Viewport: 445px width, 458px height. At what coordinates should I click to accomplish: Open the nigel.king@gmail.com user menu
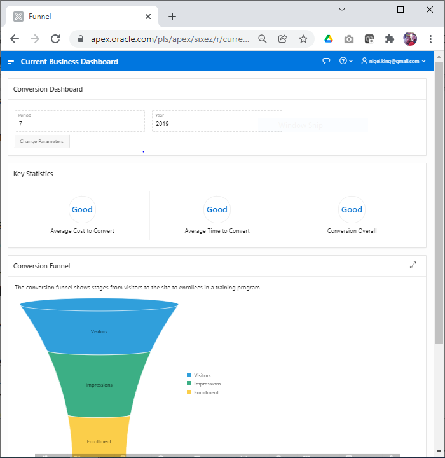[x=394, y=61]
